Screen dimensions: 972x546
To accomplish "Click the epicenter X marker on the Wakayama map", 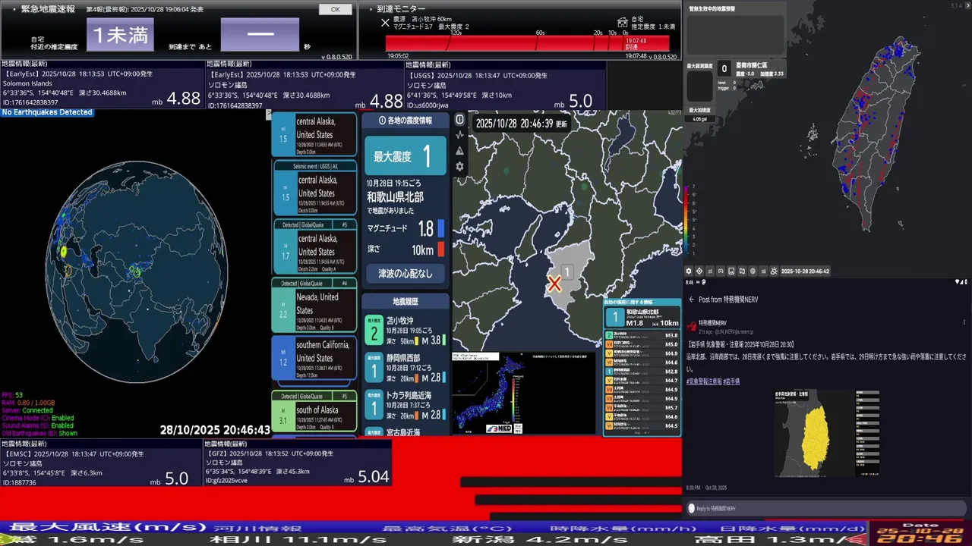I will pyautogui.click(x=555, y=284).
